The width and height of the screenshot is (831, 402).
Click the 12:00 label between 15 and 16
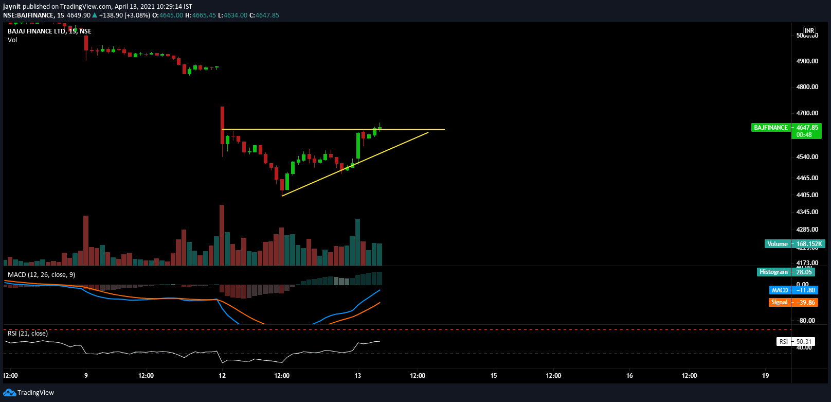[x=553, y=376]
